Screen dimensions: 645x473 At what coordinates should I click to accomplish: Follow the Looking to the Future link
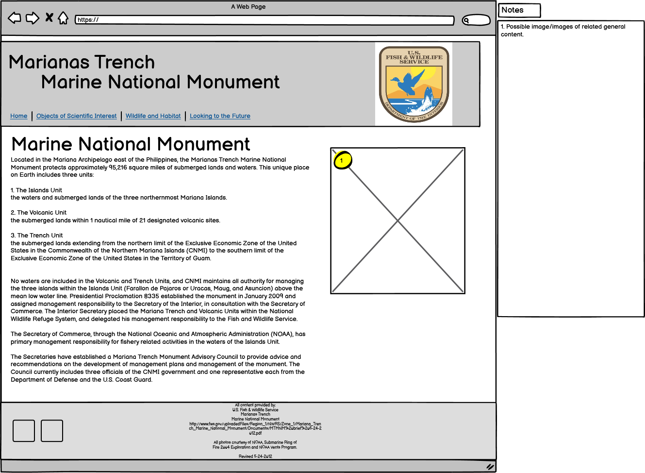click(220, 116)
